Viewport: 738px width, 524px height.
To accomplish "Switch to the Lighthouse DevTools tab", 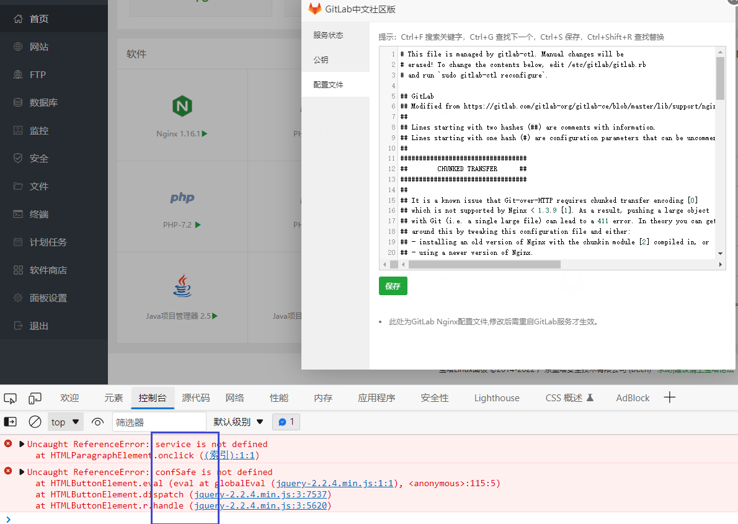I will 497,398.
